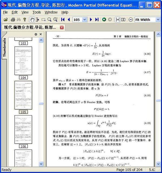Go to the first page
The height and width of the screenshot is (173, 162).
[x=63, y=20]
